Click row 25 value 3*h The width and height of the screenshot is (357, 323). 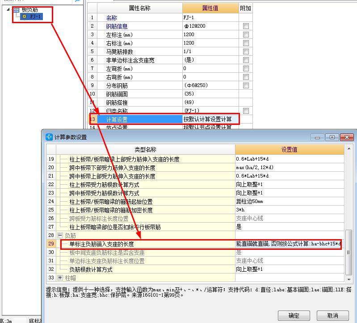point(290,210)
